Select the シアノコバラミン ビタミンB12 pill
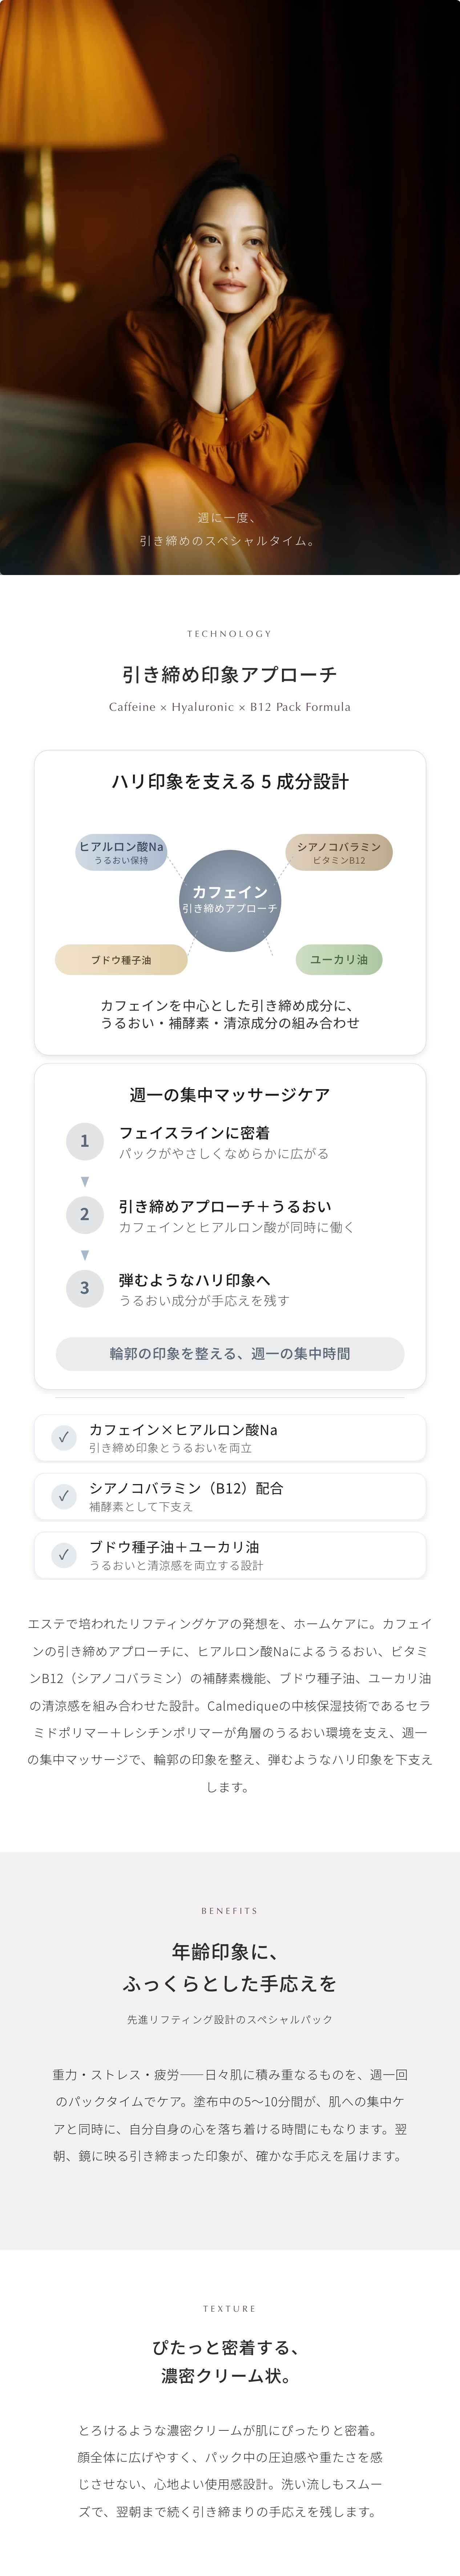Image resolution: width=460 pixels, height=2576 pixels. [x=339, y=852]
